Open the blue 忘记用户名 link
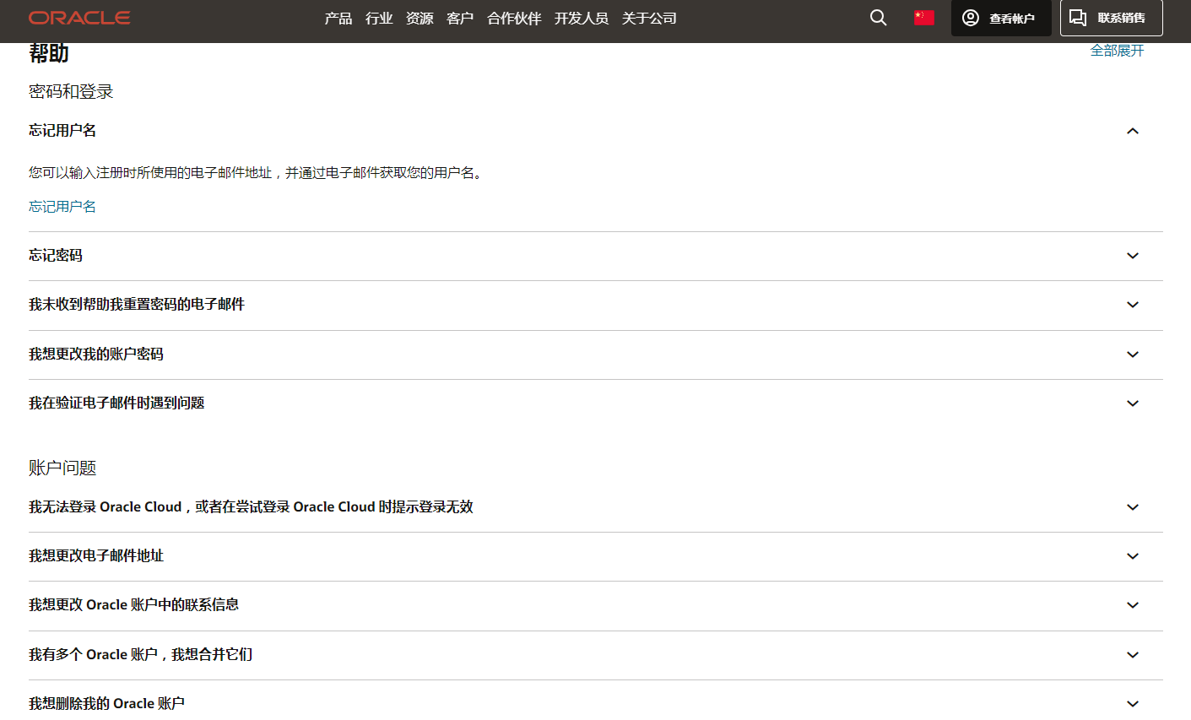 point(62,206)
